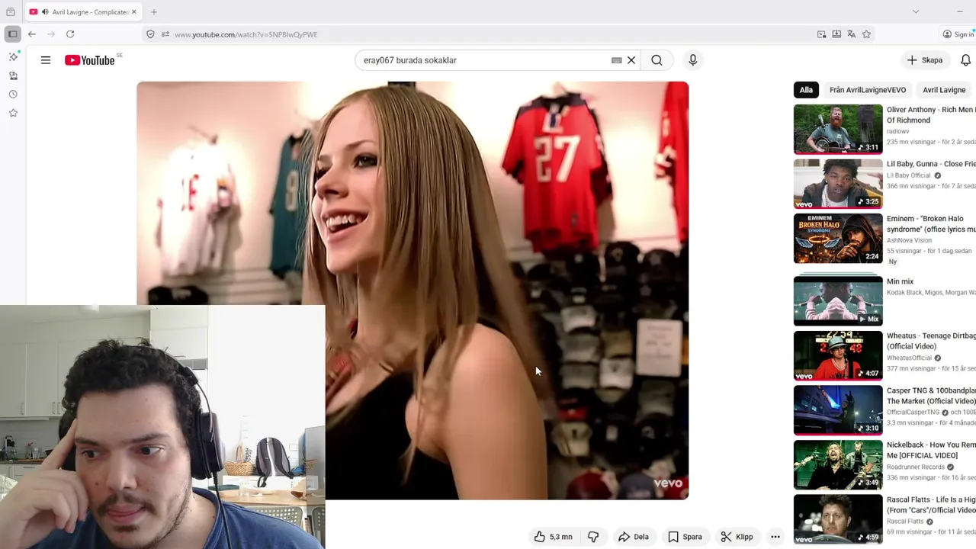Like the video with thumbs up

[x=554, y=537]
